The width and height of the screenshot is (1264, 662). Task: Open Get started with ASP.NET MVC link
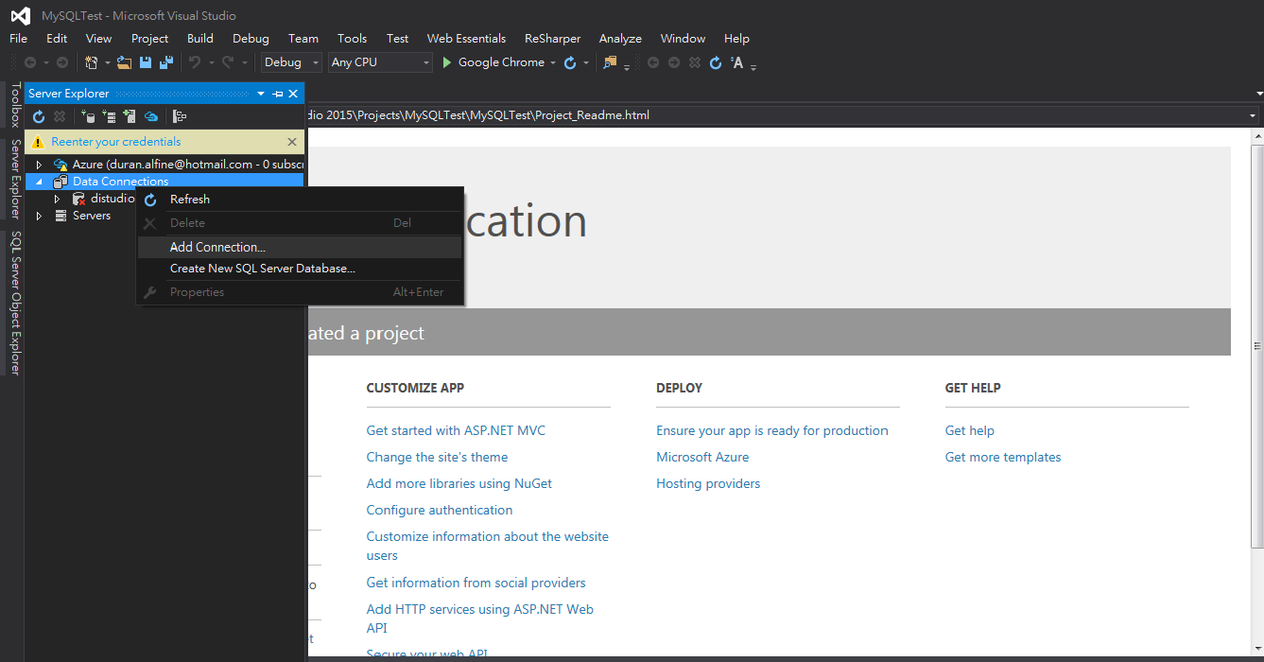tap(456, 430)
